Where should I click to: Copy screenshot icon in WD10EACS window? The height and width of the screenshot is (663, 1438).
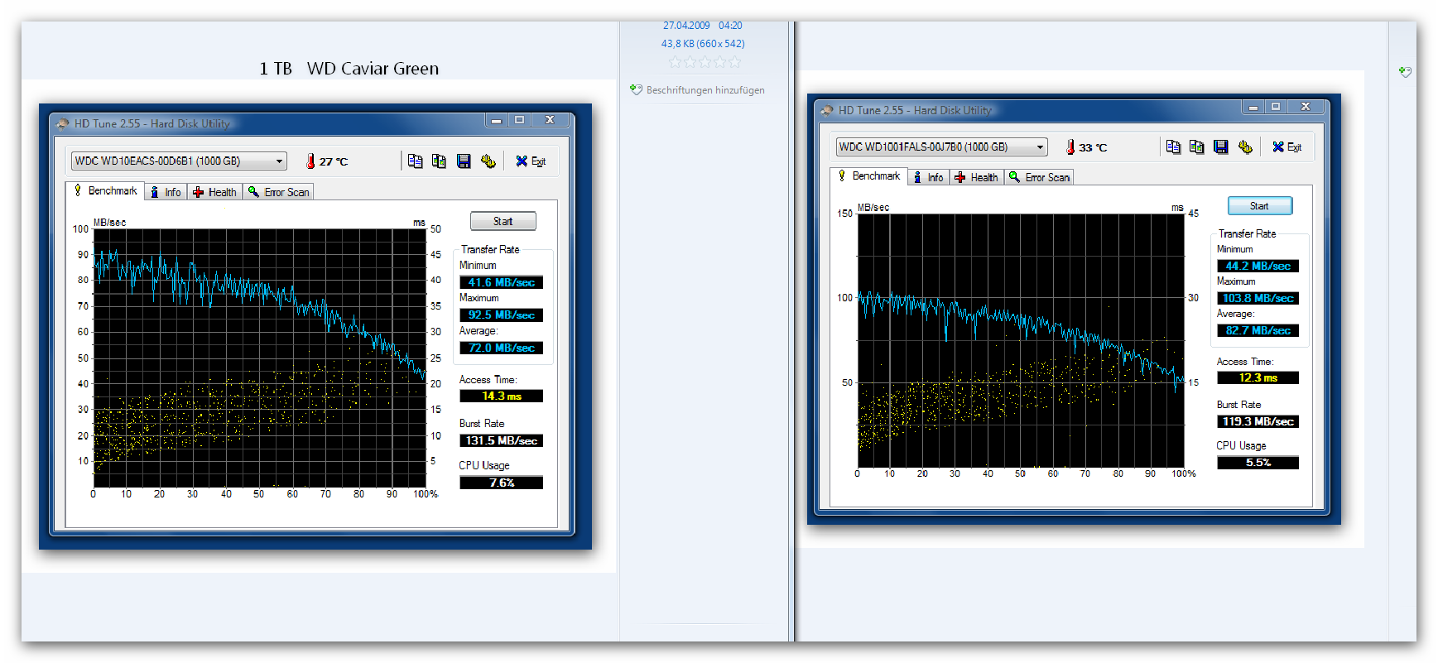click(x=439, y=161)
